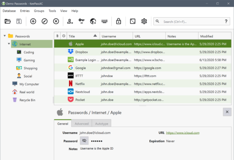Click the w3 Example Login icon

click(x=71, y=60)
